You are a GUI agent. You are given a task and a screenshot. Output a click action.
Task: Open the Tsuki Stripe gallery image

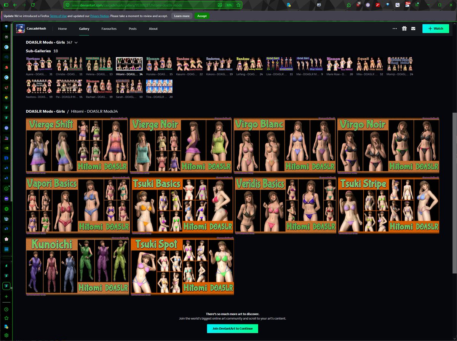tap(388, 205)
